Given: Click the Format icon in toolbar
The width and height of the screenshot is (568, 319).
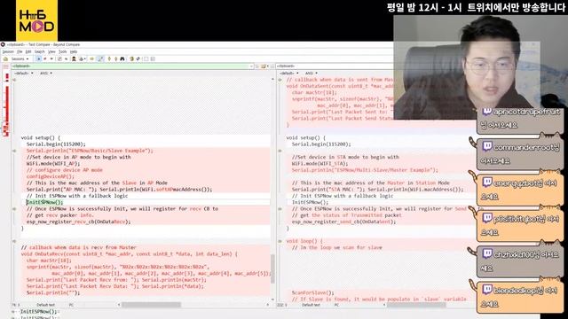Looking at the screenshot, I should (81, 58).
